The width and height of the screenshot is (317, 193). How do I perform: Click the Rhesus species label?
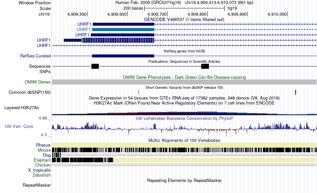click(x=43, y=145)
